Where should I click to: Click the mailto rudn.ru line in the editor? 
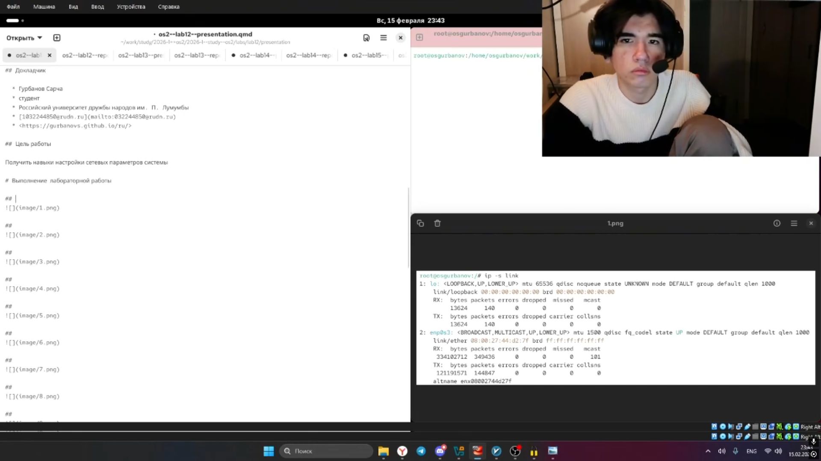[97, 116]
